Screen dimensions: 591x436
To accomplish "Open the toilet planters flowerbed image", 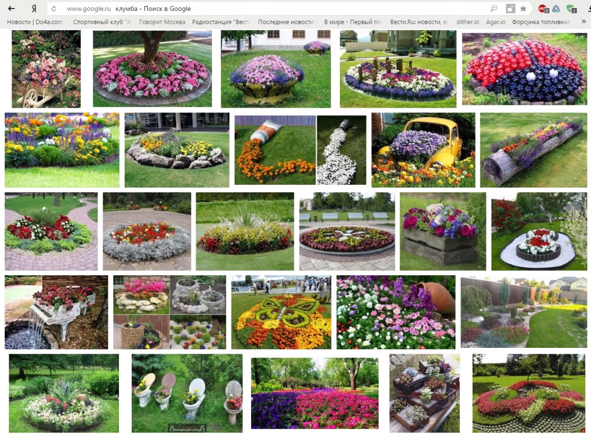I will tap(187, 393).
